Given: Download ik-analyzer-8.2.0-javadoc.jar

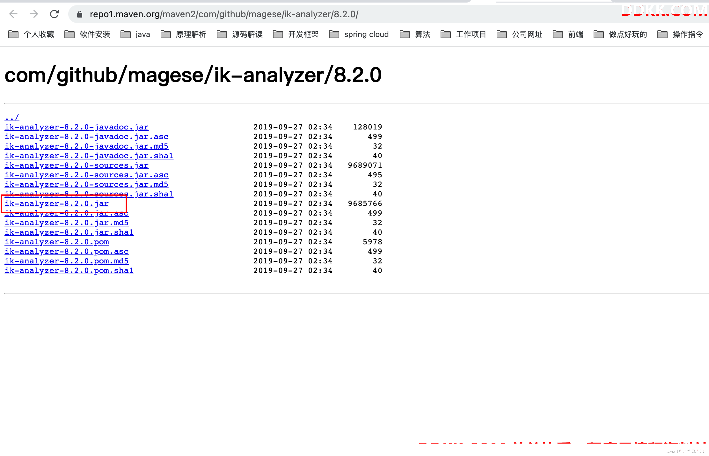Looking at the screenshot, I should (x=77, y=127).
